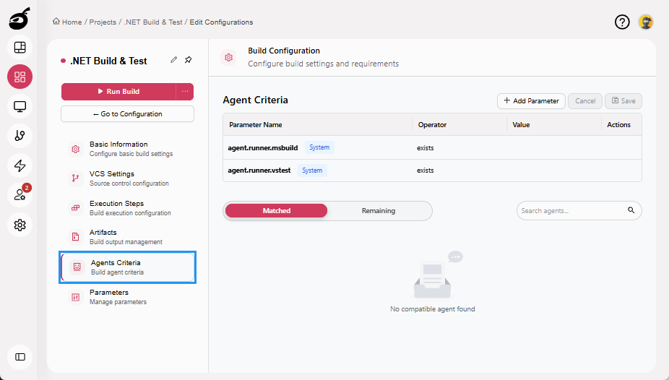Click the Agent Criteria heading
The height and width of the screenshot is (380, 669).
[255, 100]
